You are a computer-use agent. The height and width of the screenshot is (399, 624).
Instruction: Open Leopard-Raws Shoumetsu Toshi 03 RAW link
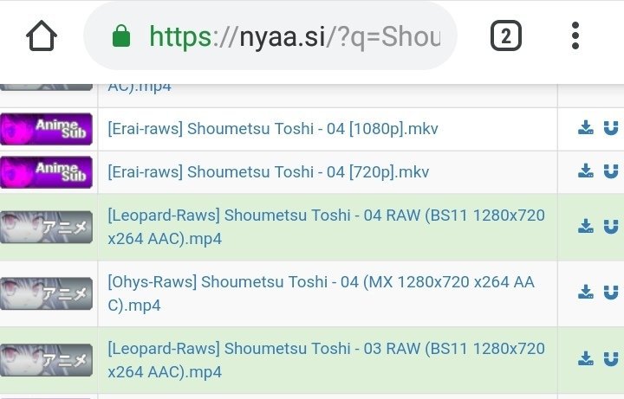[326, 360]
